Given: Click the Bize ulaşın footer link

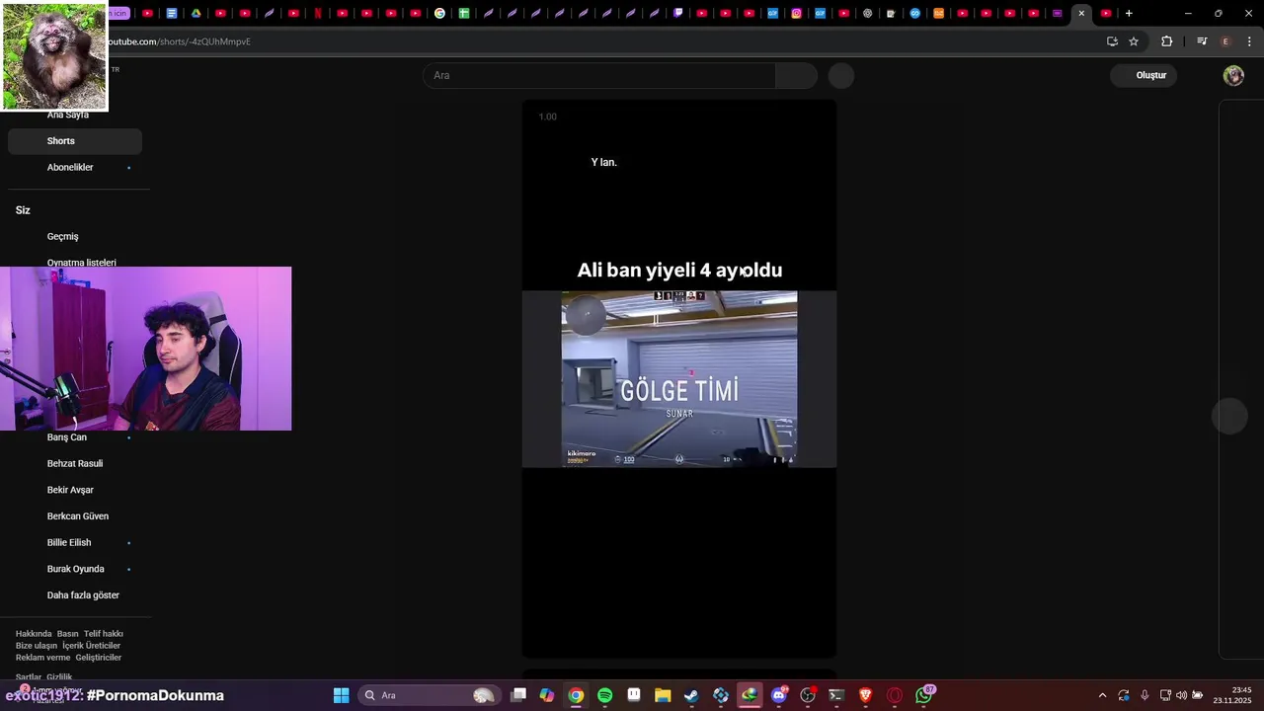Looking at the screenshot, I should 37,646.
